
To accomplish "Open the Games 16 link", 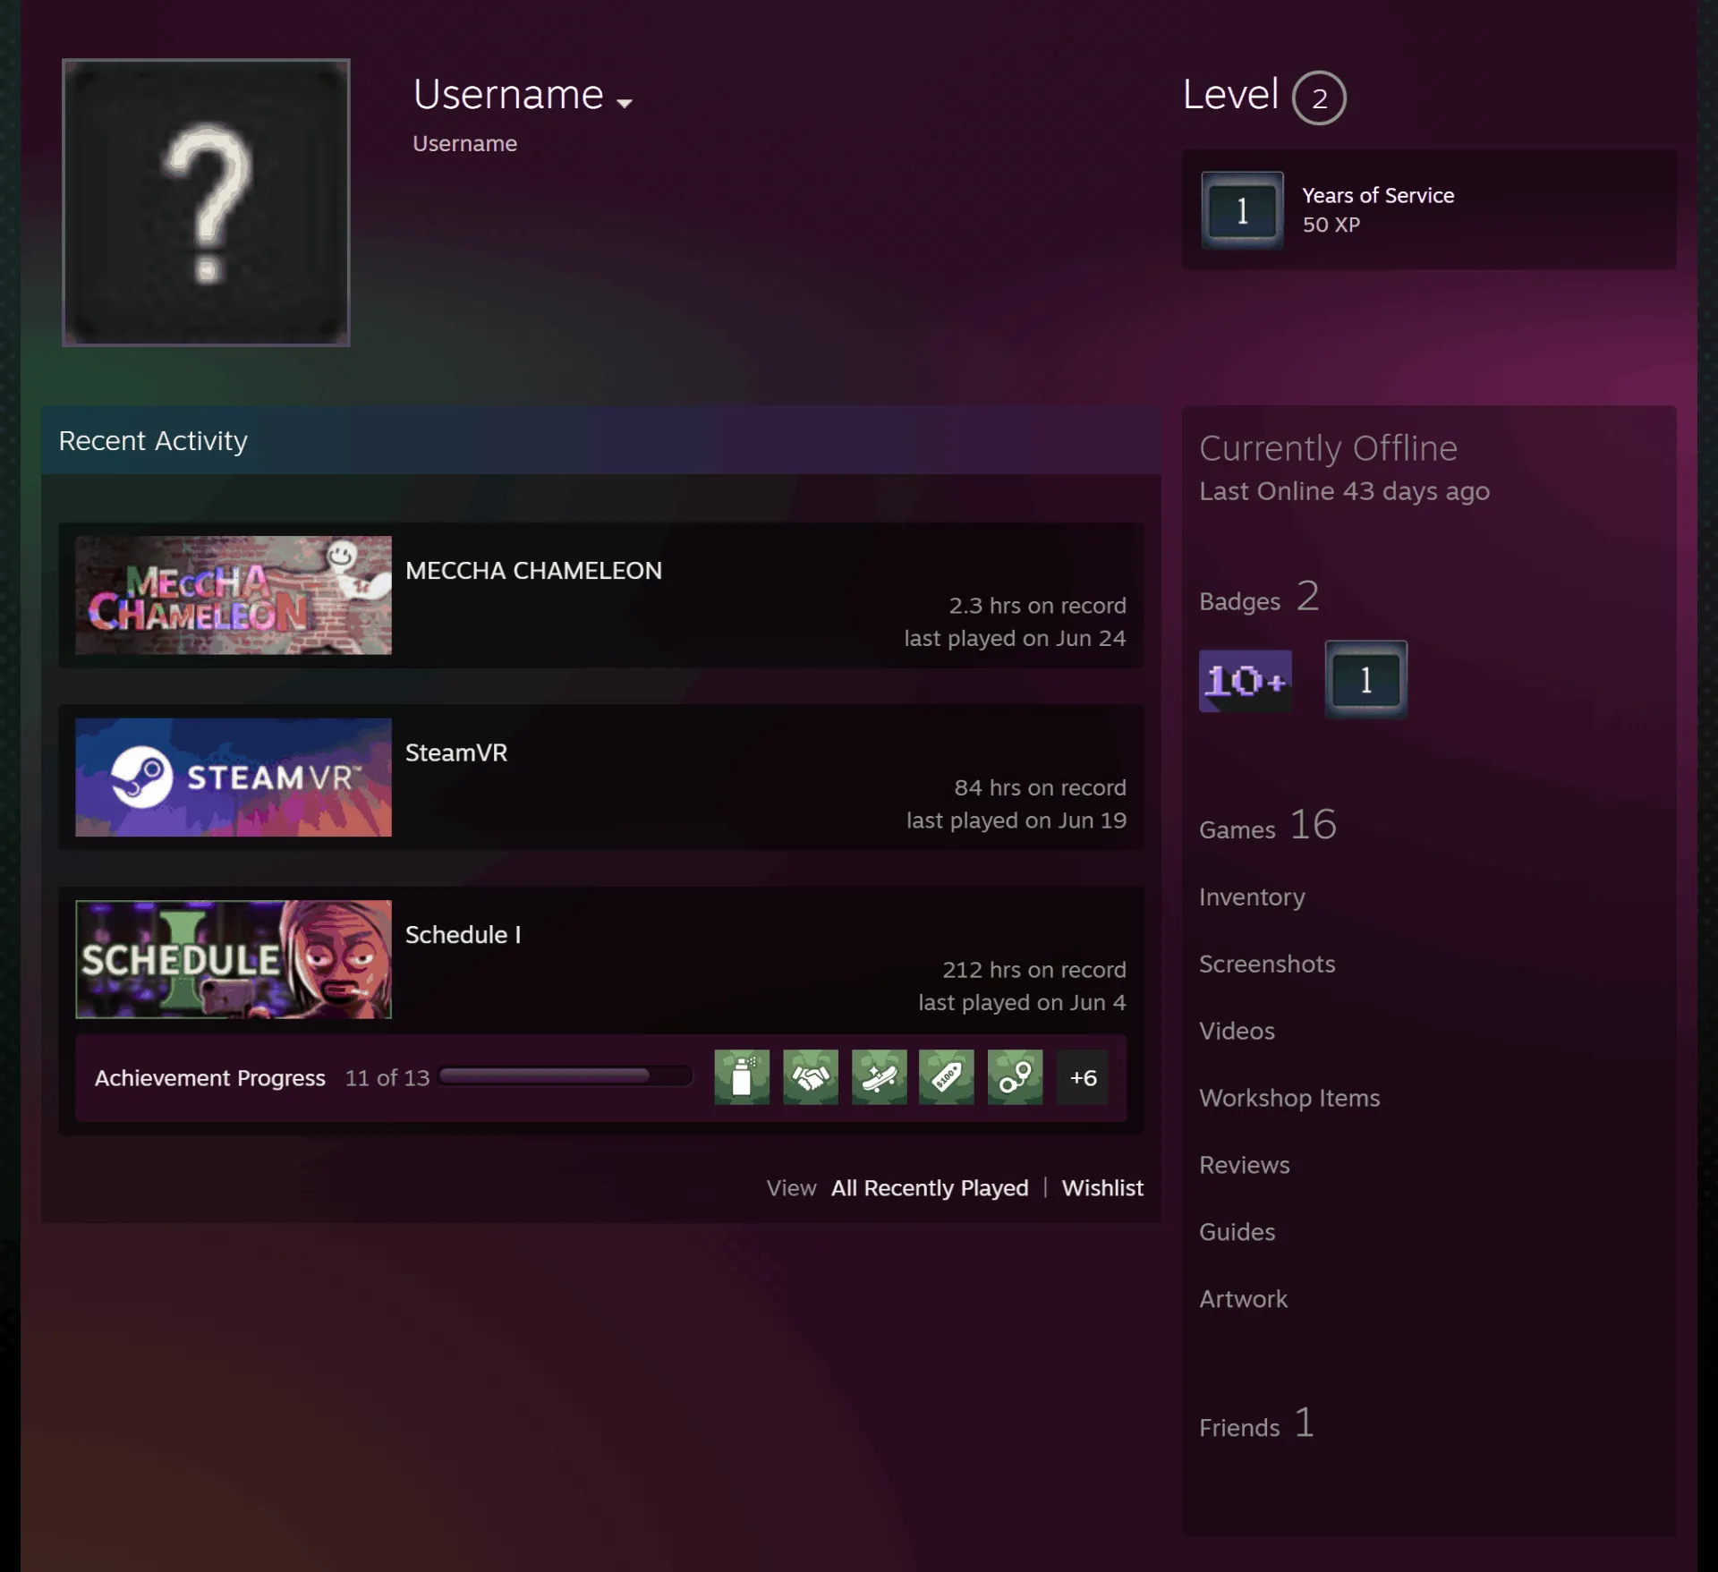I will (1268, 826).
